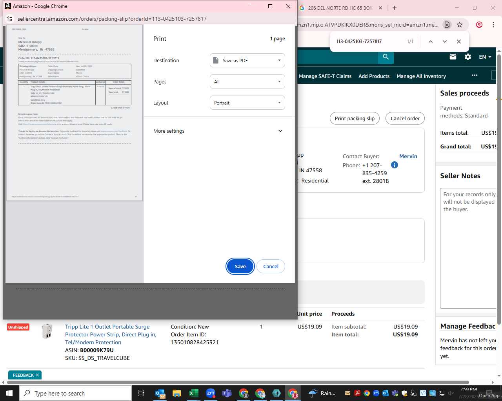Click the page search icon beside the bookmark star
The height and width of the screenshot is (401, 502).
click(447, 25)
